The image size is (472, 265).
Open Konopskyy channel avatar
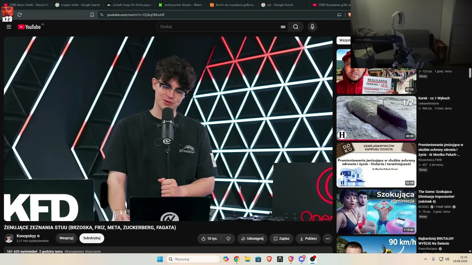click(x=9, y=239)
